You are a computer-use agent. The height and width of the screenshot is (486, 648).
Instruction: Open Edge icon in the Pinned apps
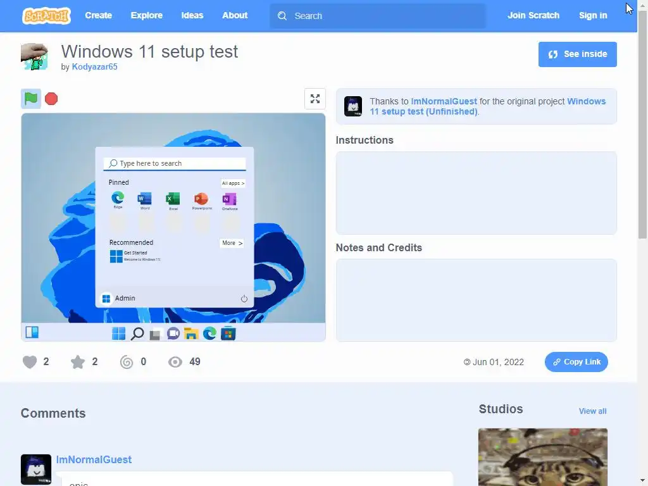point(118,198)
